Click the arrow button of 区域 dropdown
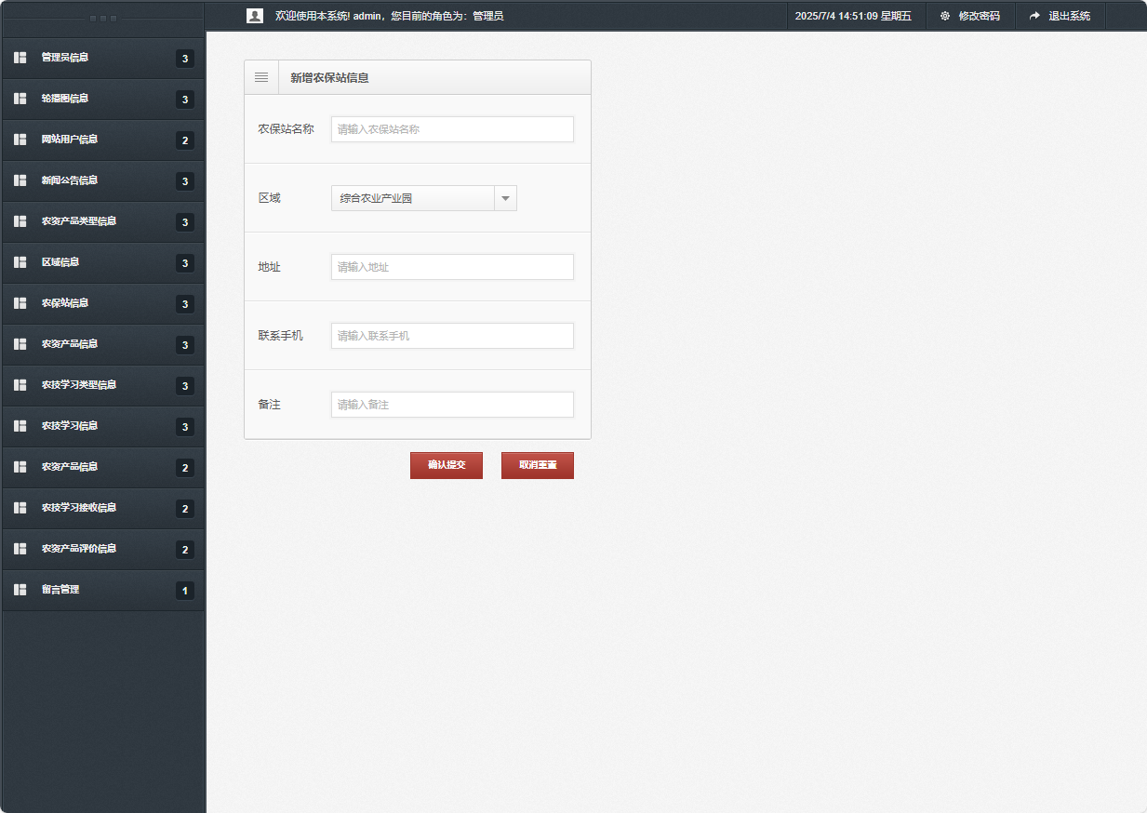Screen dimensions: 1147x813 coord(505,198)
